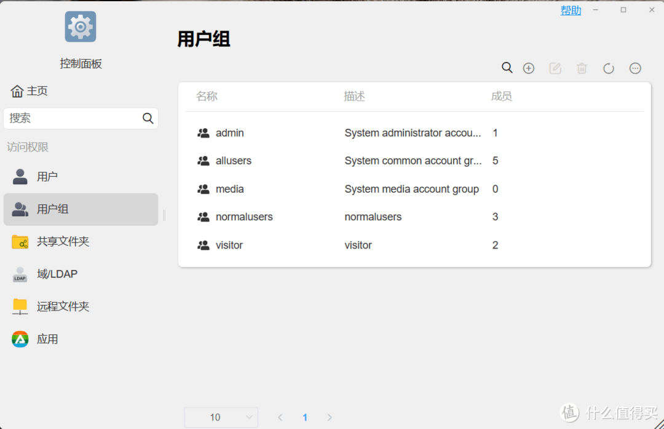Image resolution: width=664 pixels, height=429 pixels.
Task: Open 应用 applications section
Action: pos(81,339)
